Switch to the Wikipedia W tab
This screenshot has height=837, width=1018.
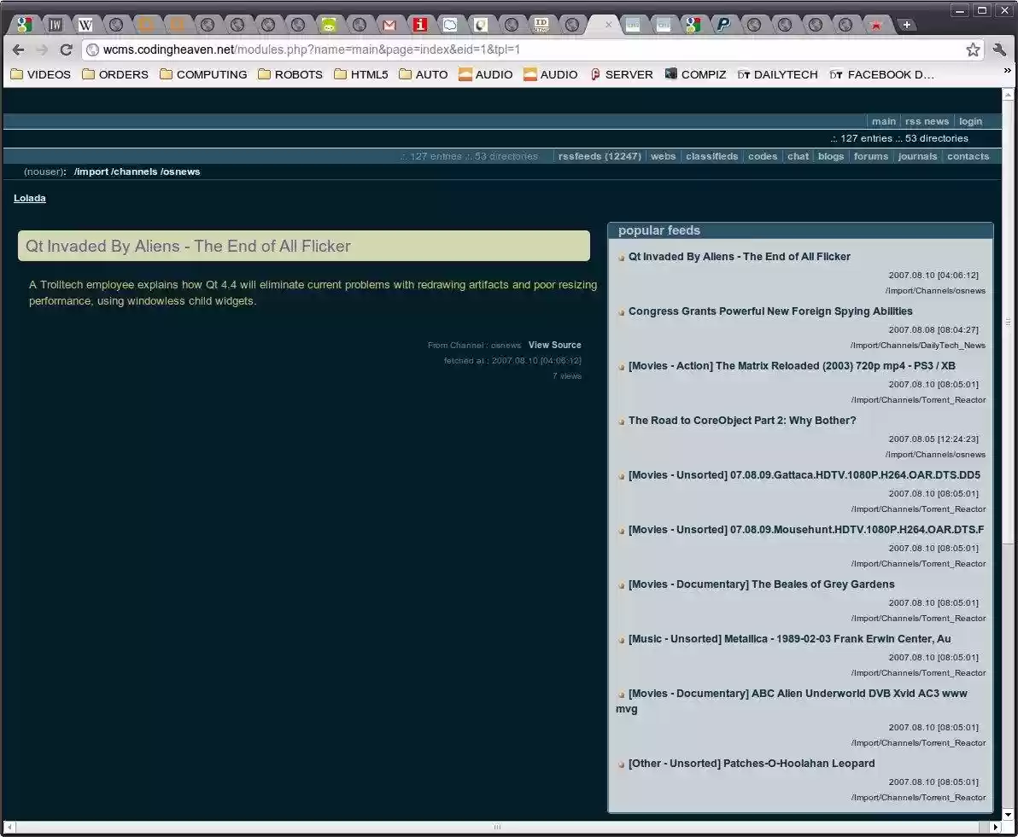coord(85,25)
